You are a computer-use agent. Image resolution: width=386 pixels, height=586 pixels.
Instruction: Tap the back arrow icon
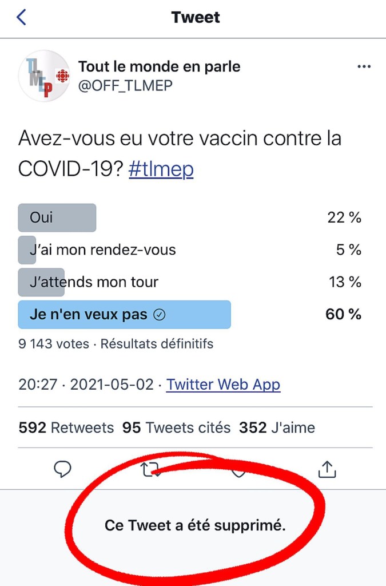click(x=21, y=17)
